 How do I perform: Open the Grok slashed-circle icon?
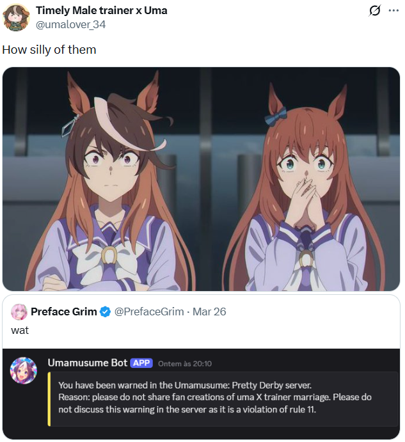(x=374, y=11)
